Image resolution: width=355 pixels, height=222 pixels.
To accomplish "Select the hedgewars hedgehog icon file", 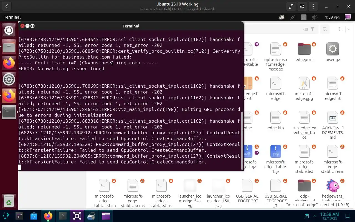I will [333, 186].
